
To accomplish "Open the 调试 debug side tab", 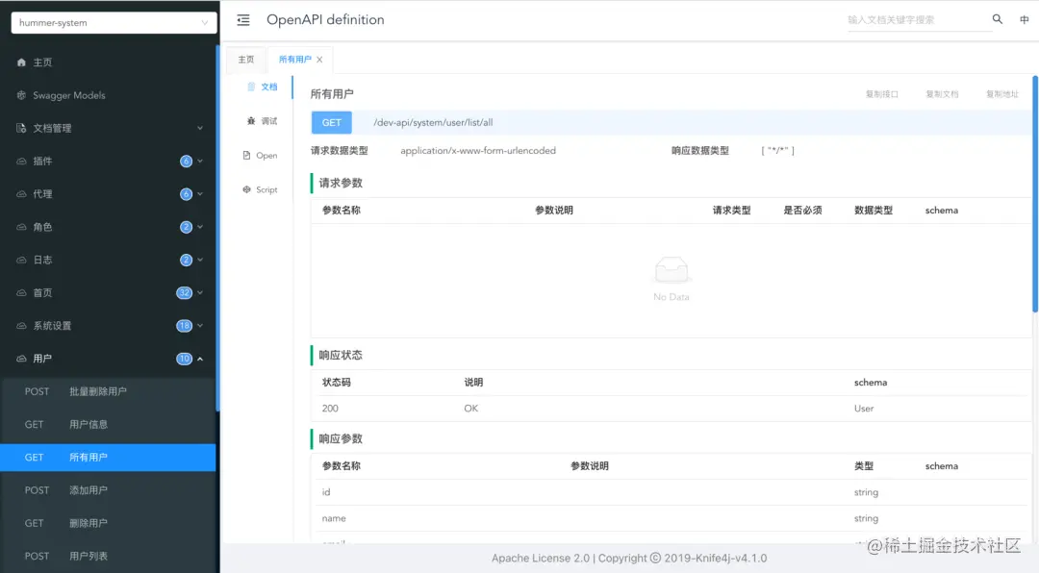I will [262, 121].
